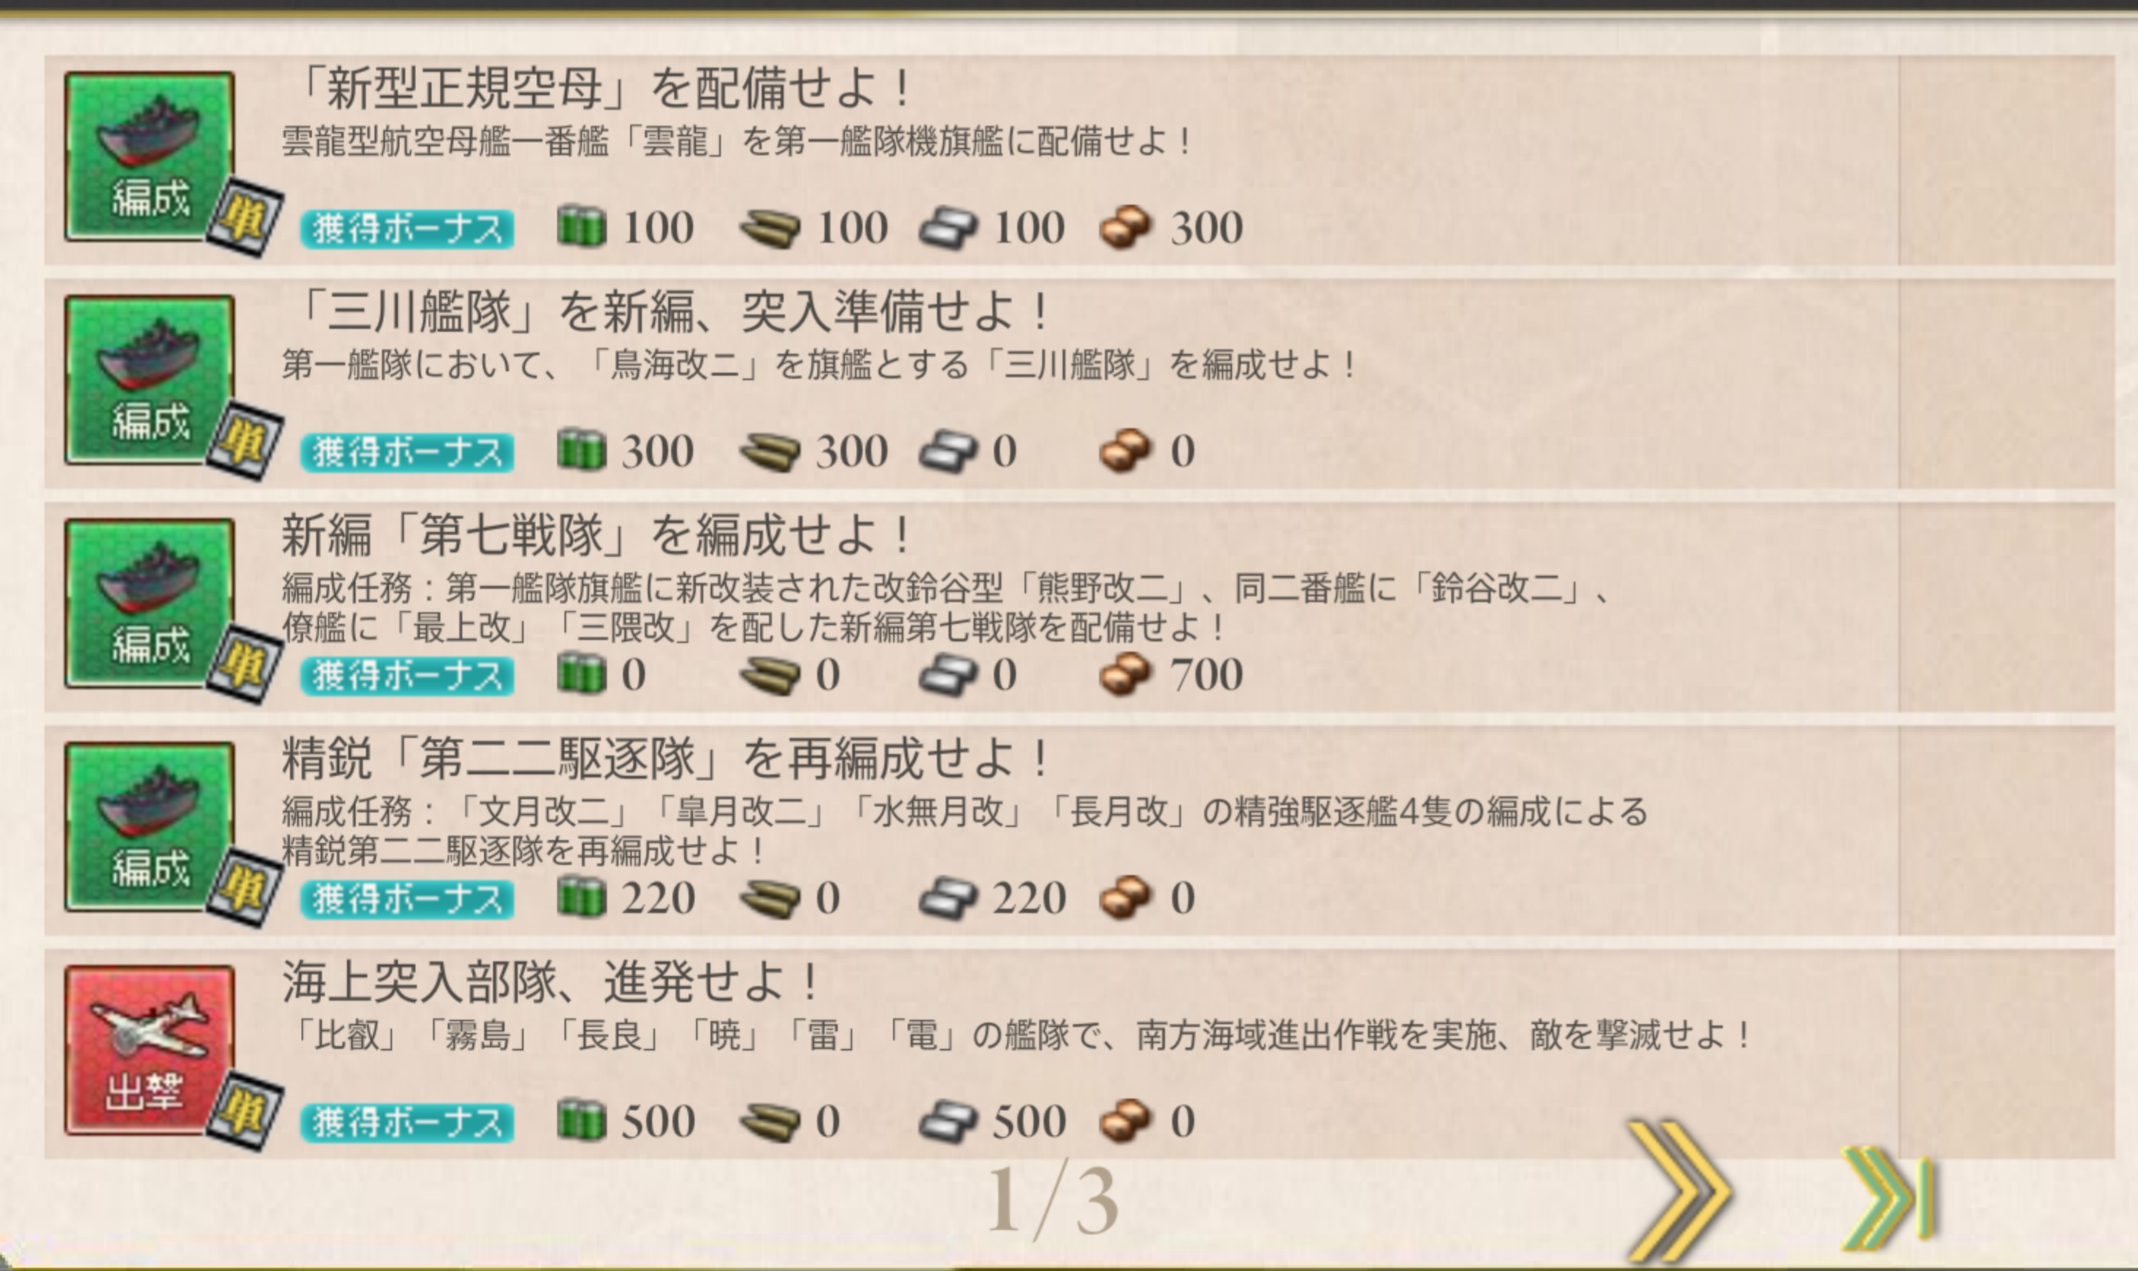
Task: Click the fuel icon in 第二二駆逐隊 rewards
Action: [582, 897]
